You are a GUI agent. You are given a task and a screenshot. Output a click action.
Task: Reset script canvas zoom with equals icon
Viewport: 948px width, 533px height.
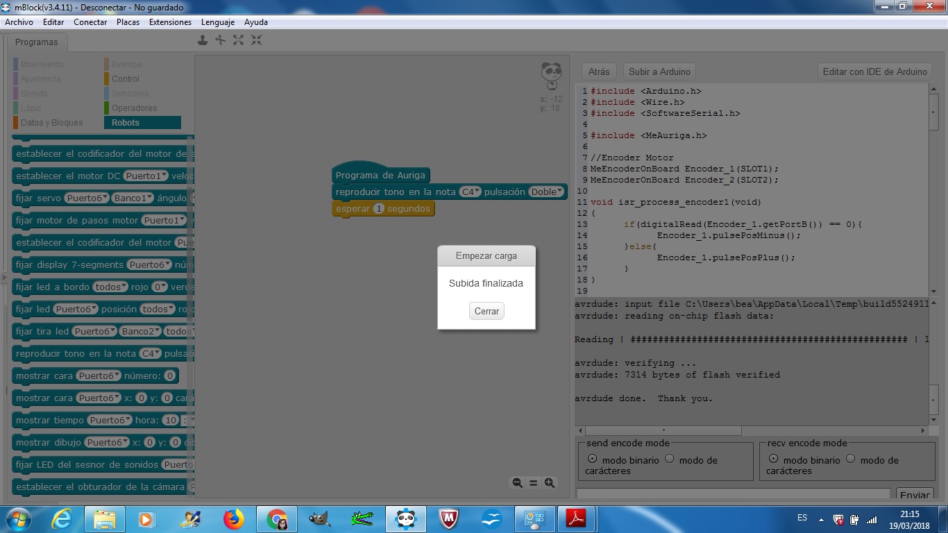click(533, 483)
